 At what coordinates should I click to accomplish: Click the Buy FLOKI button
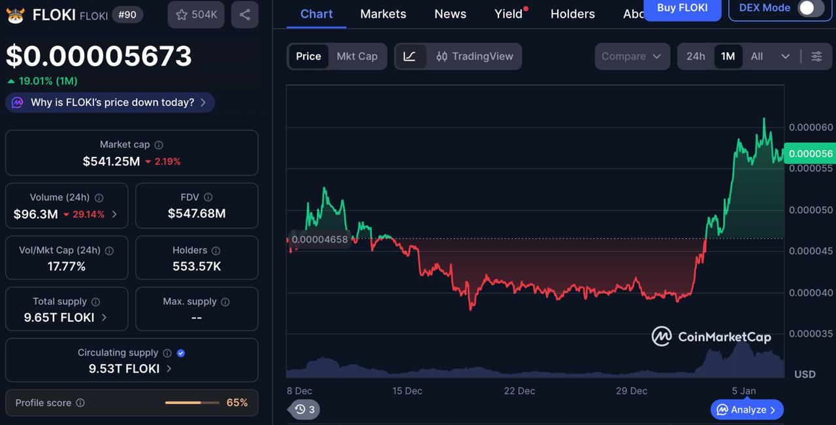click(682, 7)
